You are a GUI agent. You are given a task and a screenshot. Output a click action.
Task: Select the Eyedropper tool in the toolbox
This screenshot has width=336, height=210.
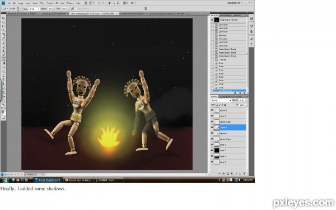[x=3, y=39]
